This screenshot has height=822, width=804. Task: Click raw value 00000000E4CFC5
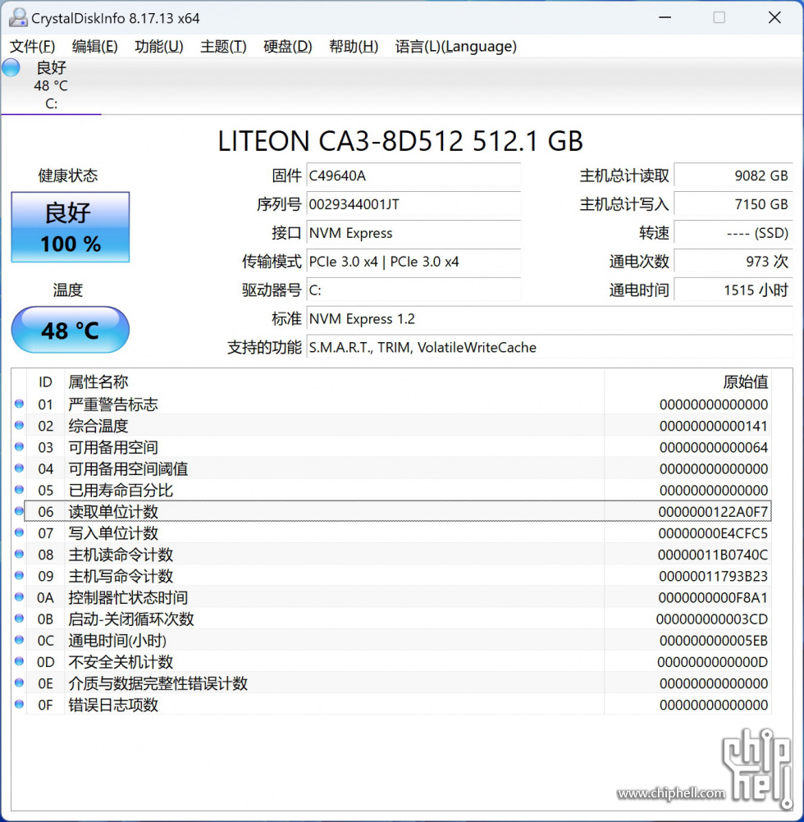pyautogui.click(x=713, y=533)
